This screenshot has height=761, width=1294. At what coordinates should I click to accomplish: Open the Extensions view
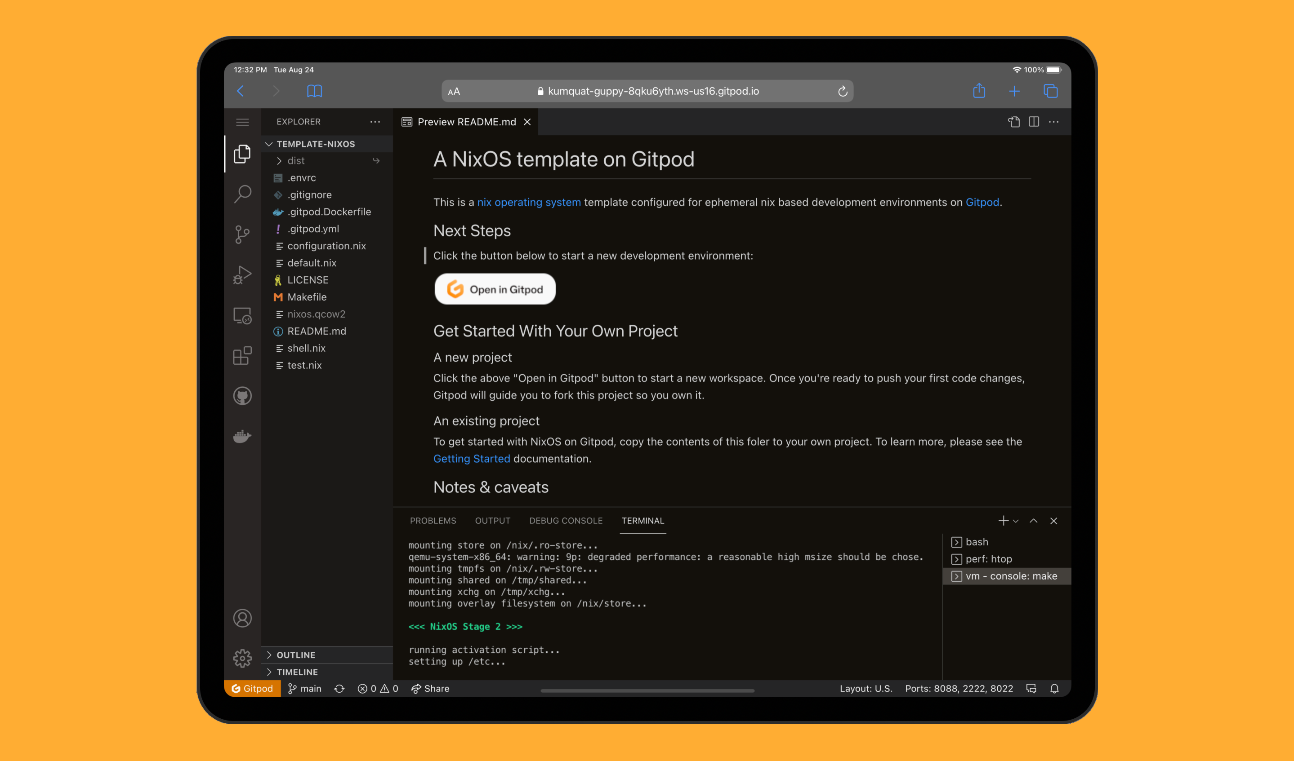point(242,356)
